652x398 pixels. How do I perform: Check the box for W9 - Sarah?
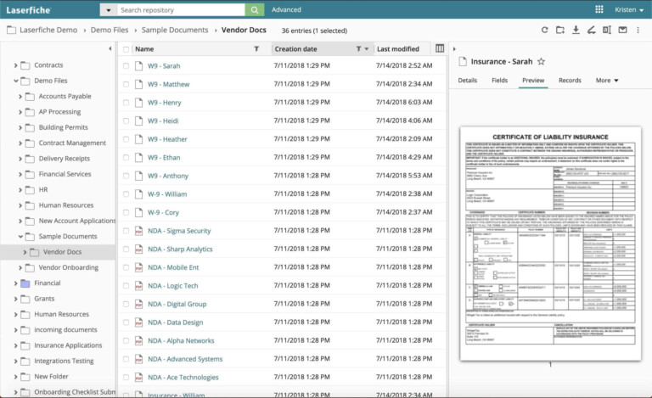[x=126, y=65]
